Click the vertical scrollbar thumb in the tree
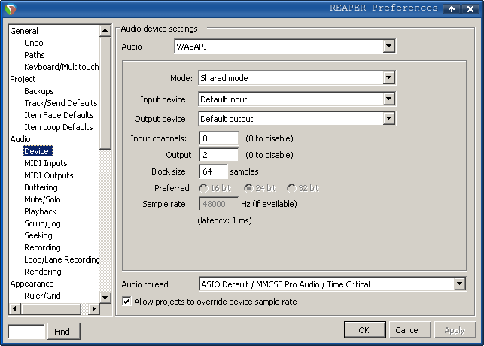The width and height of the screenshot is (484, 346). (105, 93)
